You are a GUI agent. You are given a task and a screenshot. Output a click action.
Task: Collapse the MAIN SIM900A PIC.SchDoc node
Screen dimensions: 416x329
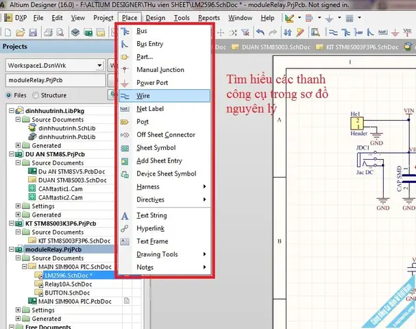click(25, 267)
